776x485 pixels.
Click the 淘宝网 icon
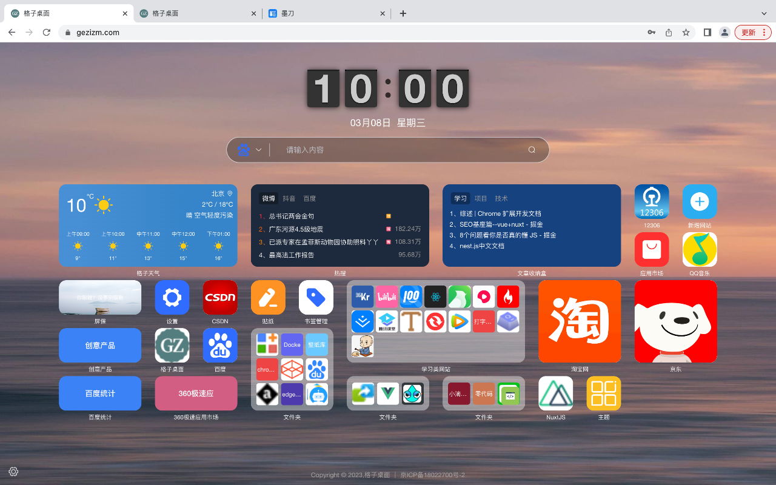(x=579, y=321)
